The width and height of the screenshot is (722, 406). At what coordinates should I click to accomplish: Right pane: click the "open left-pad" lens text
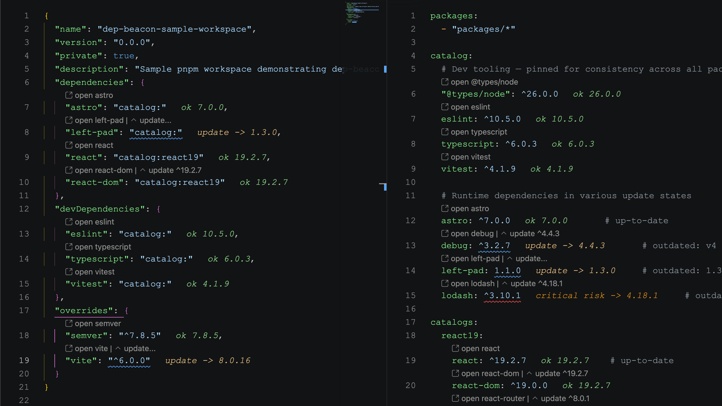(x=475, y=258)
